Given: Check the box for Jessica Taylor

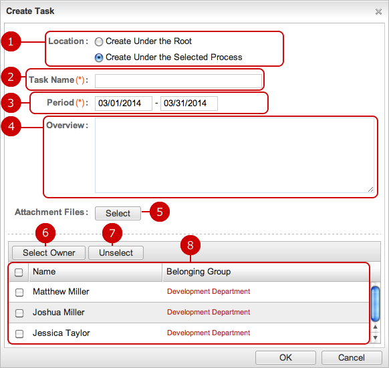Looking at the screenshot, I should [x=19, y=333].
